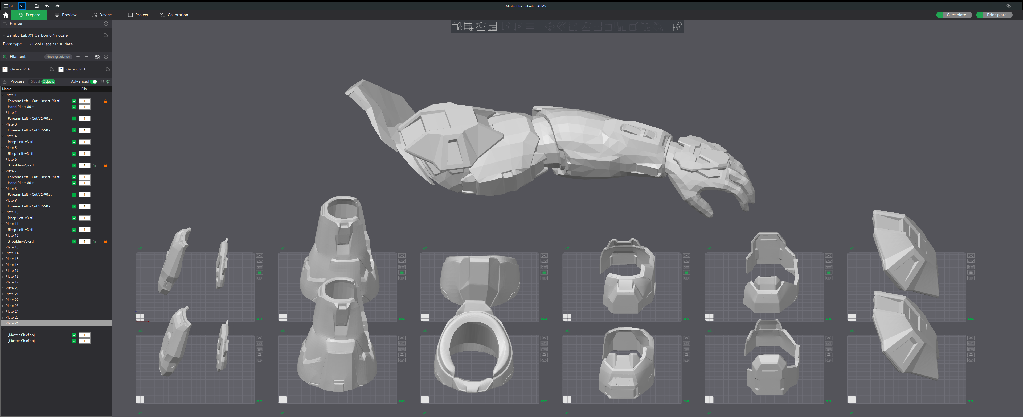Click the Add object cube icon
The image size is (1023, 417).
point(456,26)
